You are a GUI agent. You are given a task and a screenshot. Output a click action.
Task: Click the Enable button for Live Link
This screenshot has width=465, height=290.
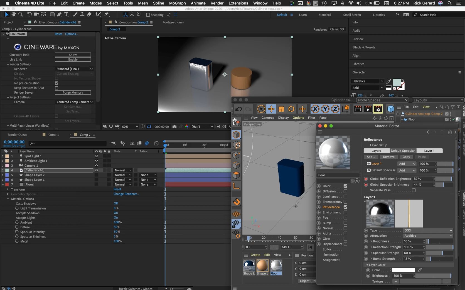[73, 59]
